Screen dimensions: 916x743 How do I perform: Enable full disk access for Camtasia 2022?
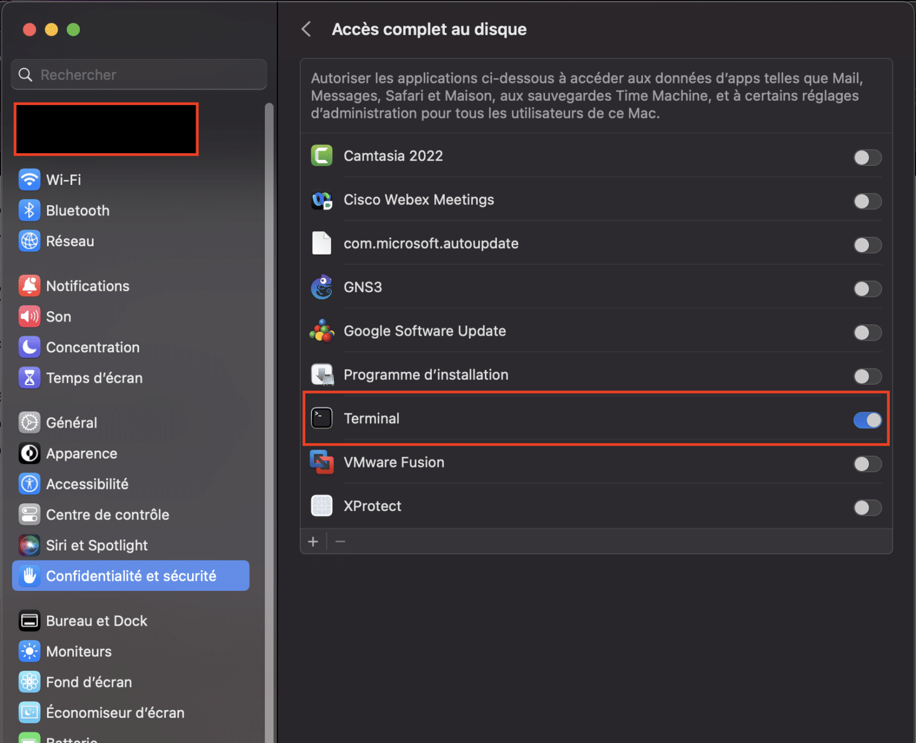[868, 157]
